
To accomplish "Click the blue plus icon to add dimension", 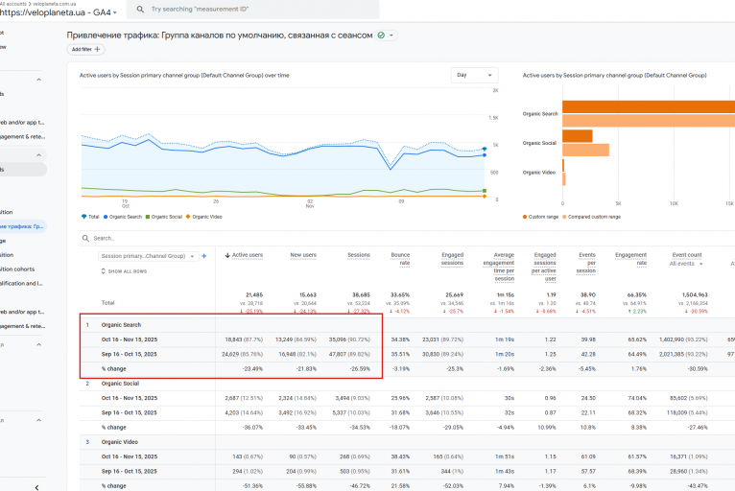I will click(204, 256).
